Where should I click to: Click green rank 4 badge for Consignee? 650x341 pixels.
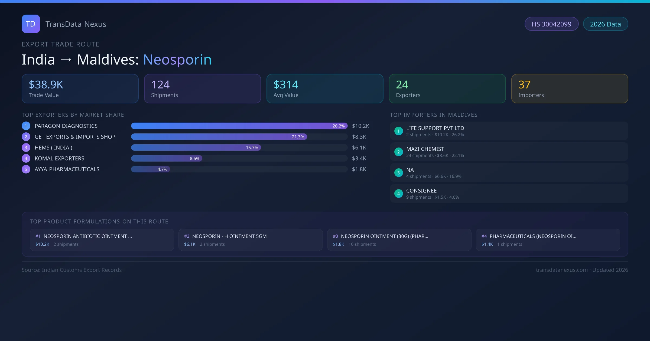398,194
